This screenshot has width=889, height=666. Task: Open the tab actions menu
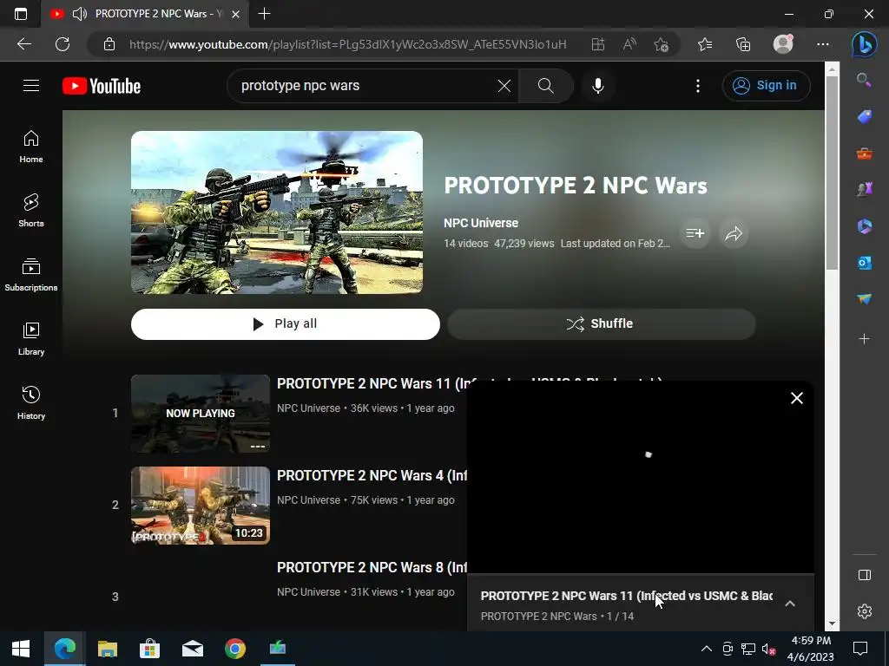21,14
